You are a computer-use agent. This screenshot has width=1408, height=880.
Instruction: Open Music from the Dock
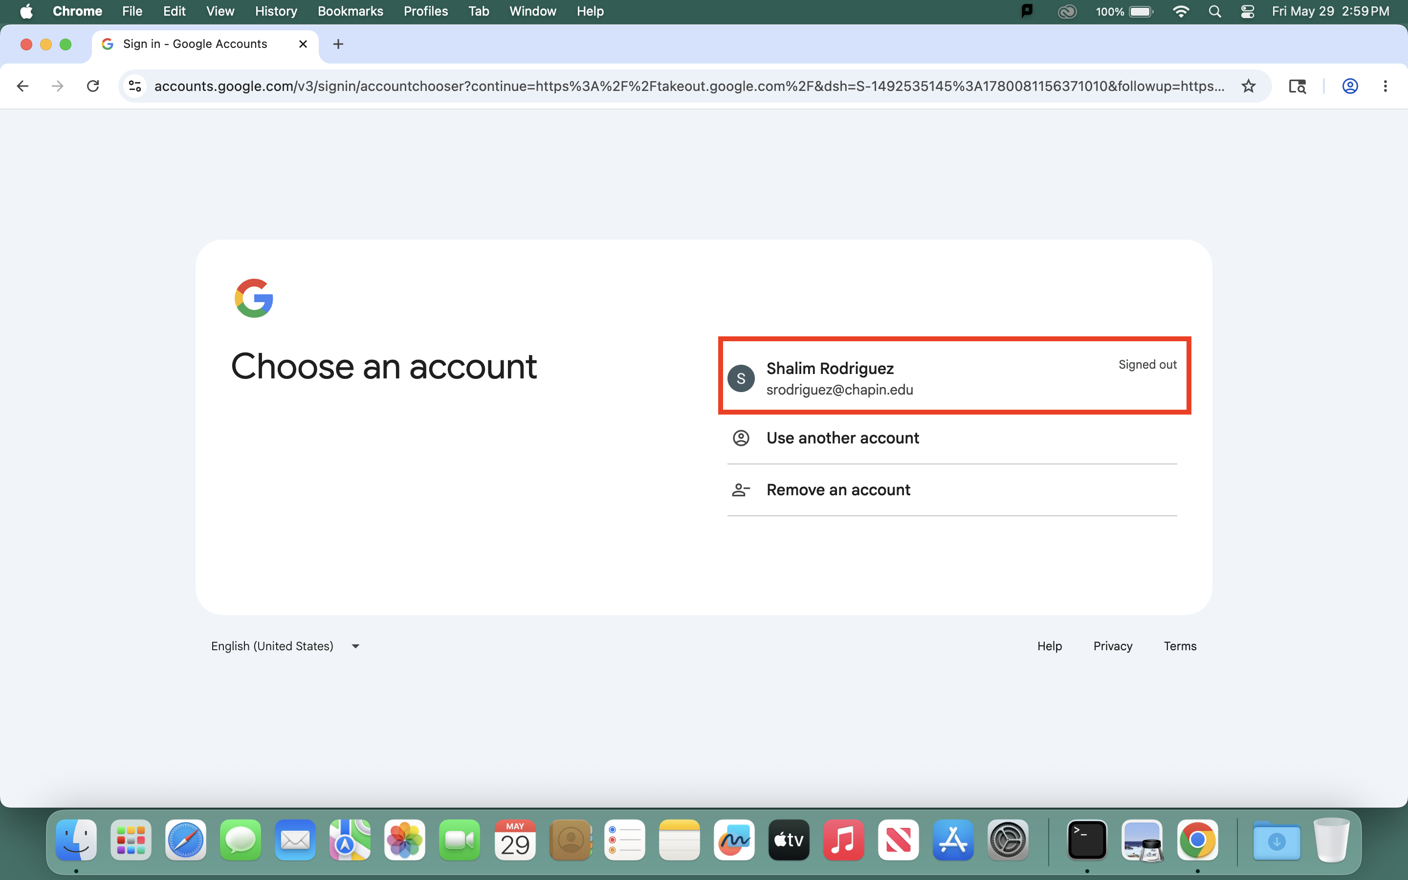(x=844, y=840)
